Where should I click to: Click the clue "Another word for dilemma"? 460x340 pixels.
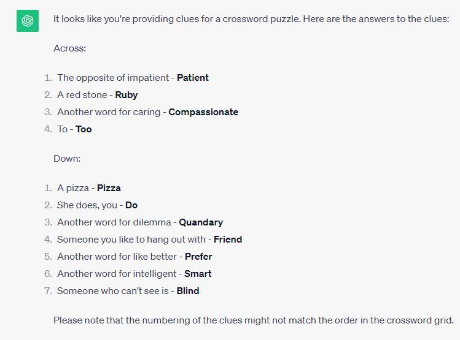click(114, 222)
